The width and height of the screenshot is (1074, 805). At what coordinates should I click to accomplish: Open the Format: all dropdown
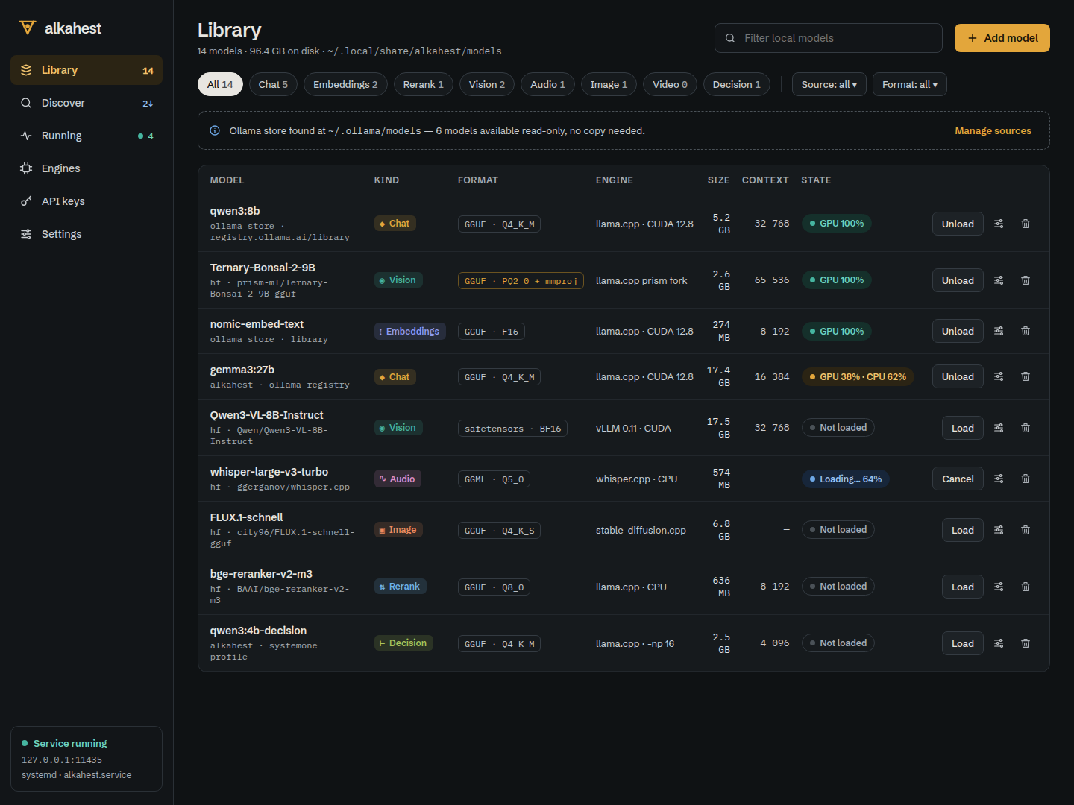[x=910, y=84]
